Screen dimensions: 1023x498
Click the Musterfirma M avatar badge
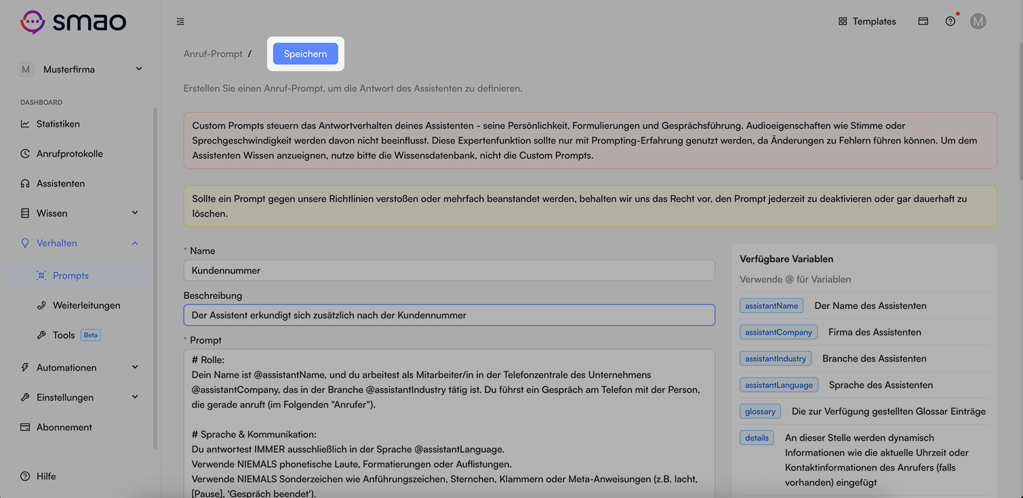26,69
